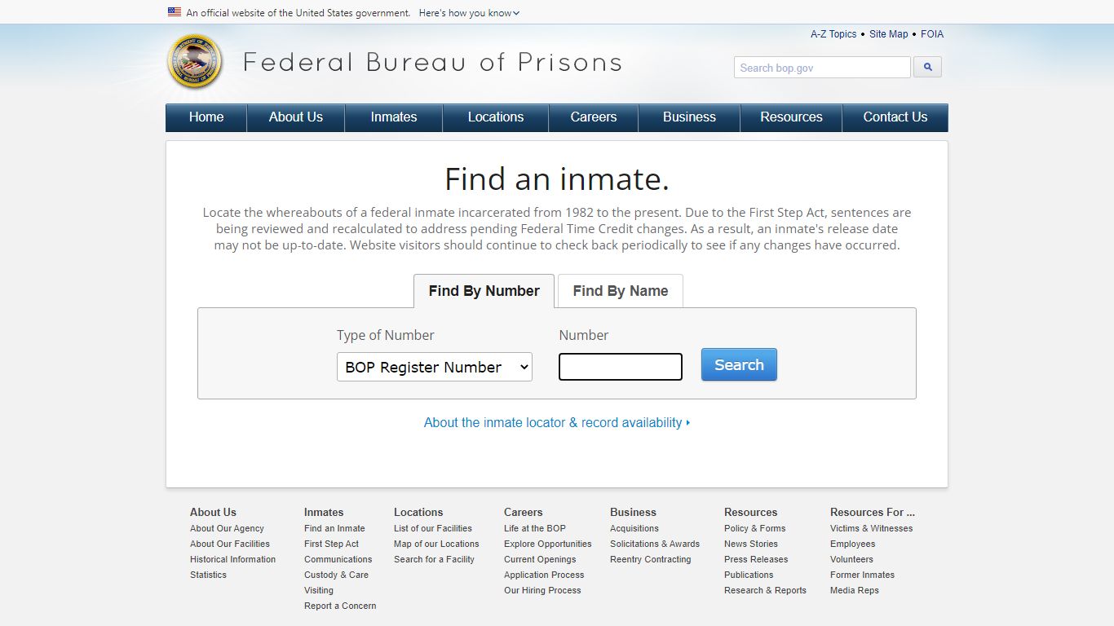Click the Department of Justice seal logo
This screenshot has width=1114, height=626.
[194, 62]
